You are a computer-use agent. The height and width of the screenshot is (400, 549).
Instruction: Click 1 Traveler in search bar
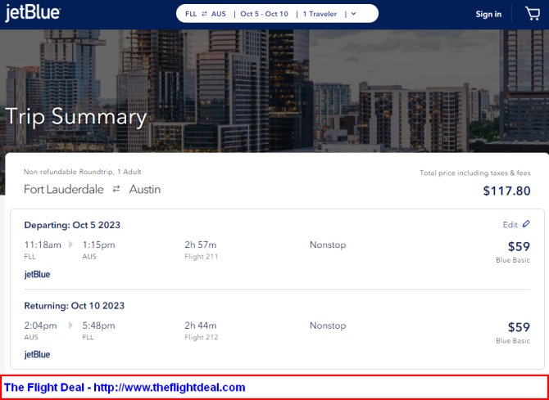[x=320, y=14]
